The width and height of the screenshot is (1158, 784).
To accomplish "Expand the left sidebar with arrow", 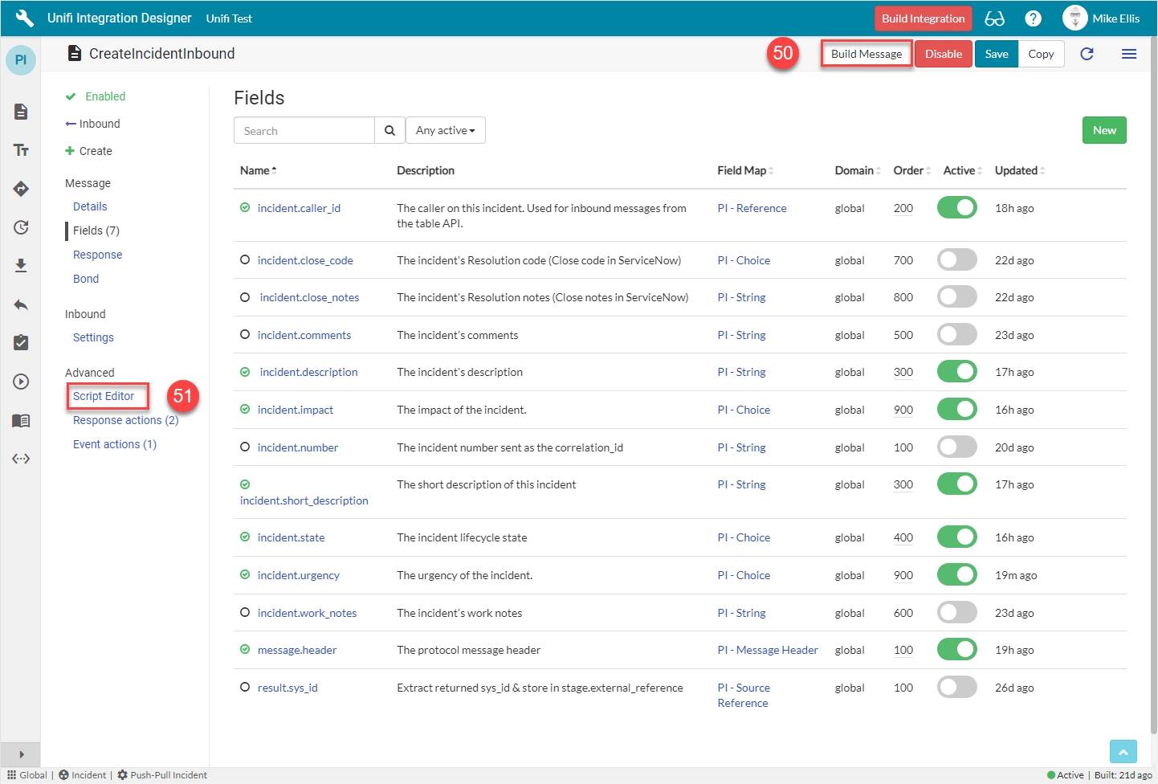I will click(x=21, y=754).
